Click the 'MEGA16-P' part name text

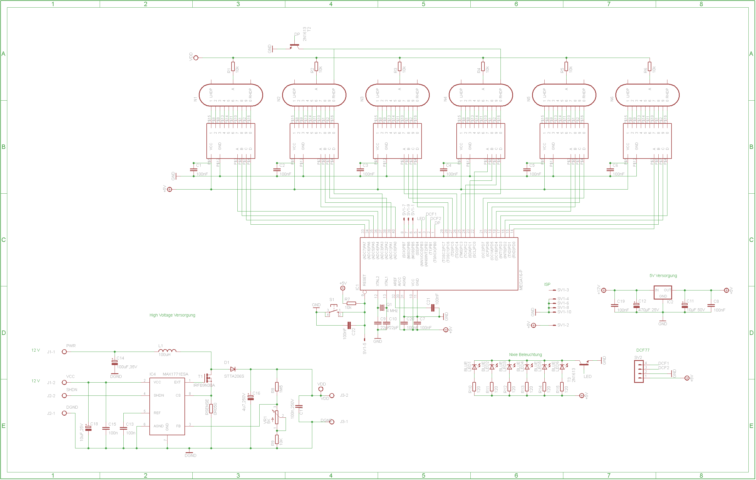point(521,280)
